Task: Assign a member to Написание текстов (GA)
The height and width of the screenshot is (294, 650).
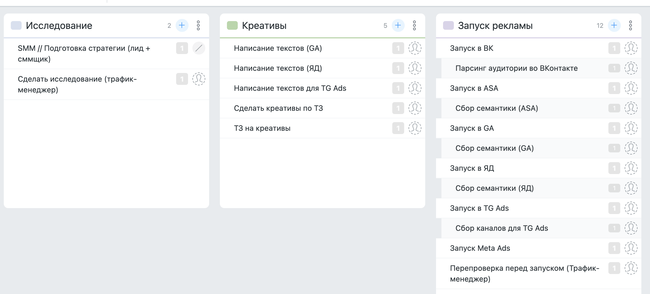Action: click(415, 49)
